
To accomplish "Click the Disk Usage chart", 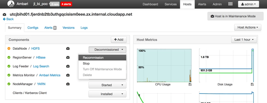I will (x=226, y=65).
